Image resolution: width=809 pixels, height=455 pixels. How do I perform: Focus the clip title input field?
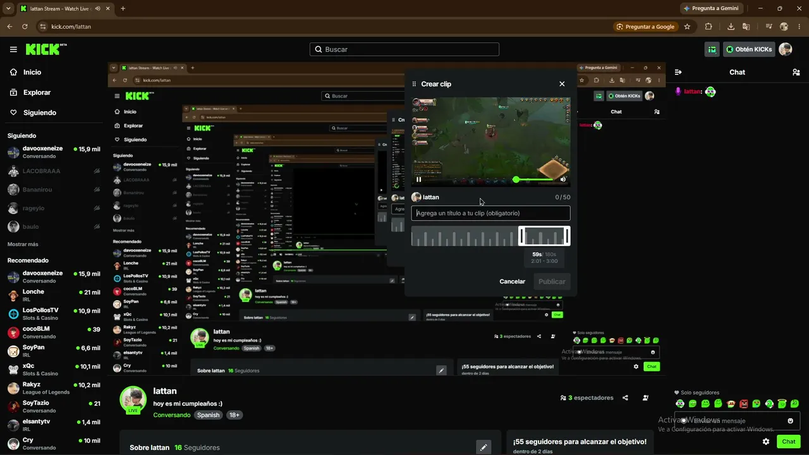tap(490, 213)
